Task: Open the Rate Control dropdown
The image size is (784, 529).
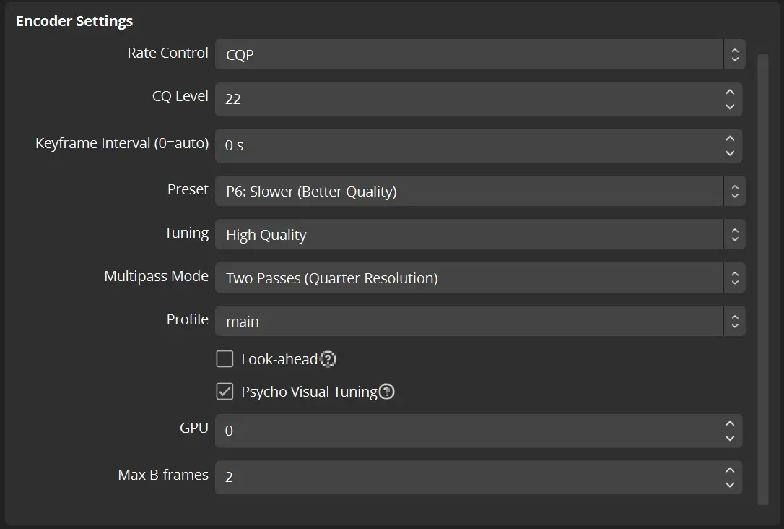Action: [480, 54]
